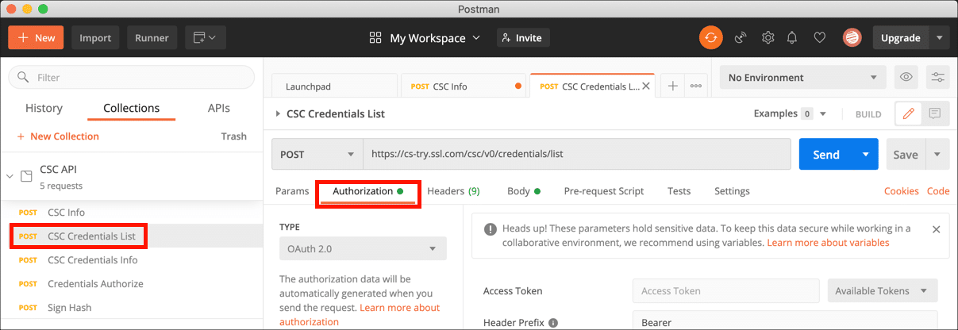Click the heart icon in header
This screenshot has height=330, width=958.
[x=820, y=37]
